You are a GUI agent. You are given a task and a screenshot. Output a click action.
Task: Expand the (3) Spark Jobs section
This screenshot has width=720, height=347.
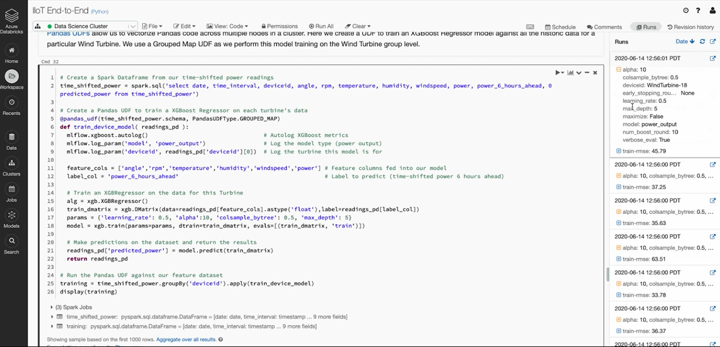coord(52,308)
